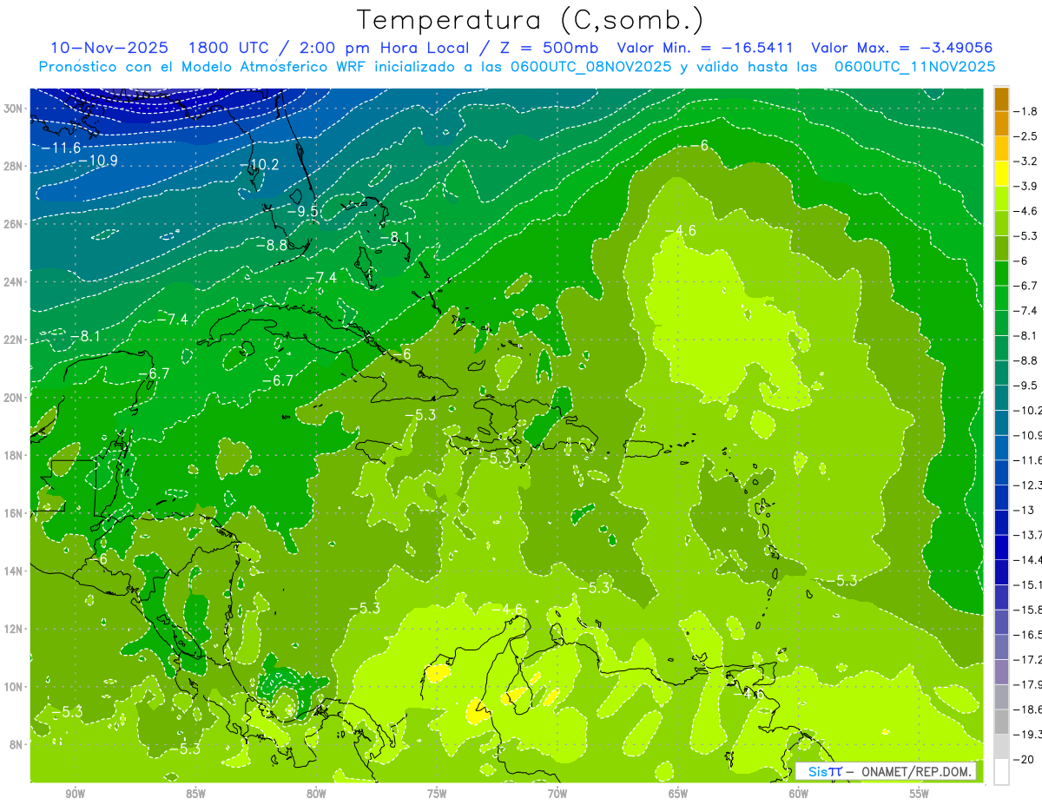The image size is (1042, 805).
Task: Click the "85W" longitude axis label
Action: (x=195, y=795)
